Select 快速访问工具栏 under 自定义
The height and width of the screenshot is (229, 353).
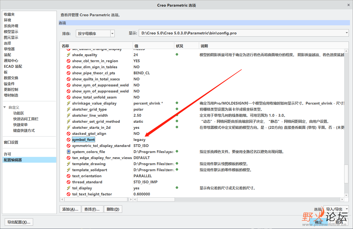coord(26,119)
